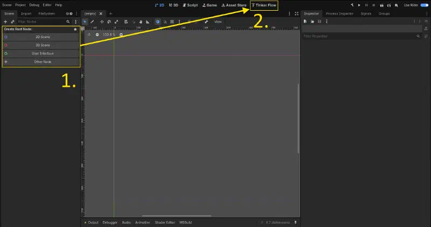Click the list select tool icon
Image resolution: width=431 pixels, height=227 pixels.
pos(126,21)
